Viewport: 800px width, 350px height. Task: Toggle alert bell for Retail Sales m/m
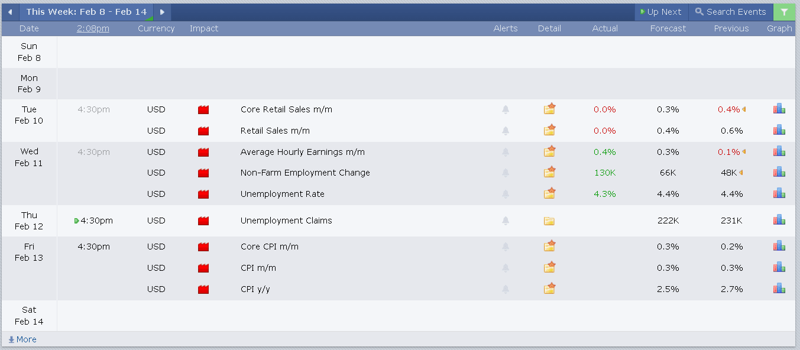click(506, 131)
